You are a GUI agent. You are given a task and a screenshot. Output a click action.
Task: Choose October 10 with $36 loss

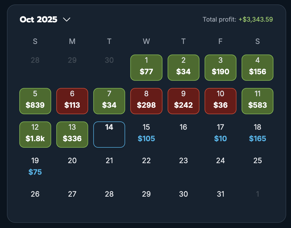(x=221, y=101)
